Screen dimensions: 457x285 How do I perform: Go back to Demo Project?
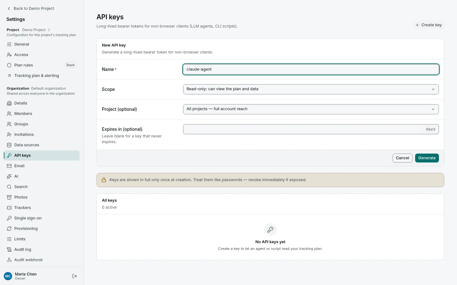[x=31, y=9]
